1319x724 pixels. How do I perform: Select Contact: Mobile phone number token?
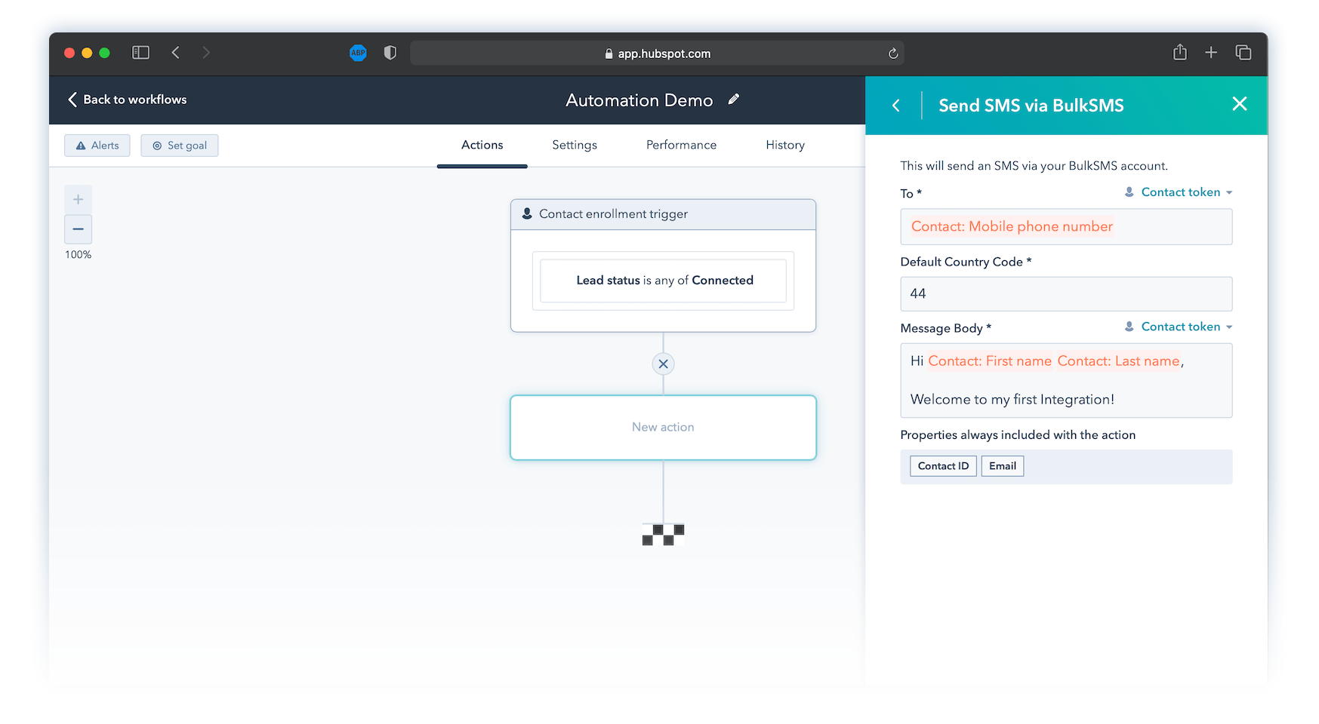(1012, 226)
